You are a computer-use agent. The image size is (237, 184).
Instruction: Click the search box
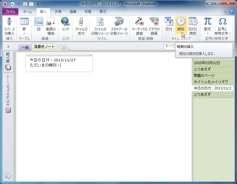(x=170, y=46)
